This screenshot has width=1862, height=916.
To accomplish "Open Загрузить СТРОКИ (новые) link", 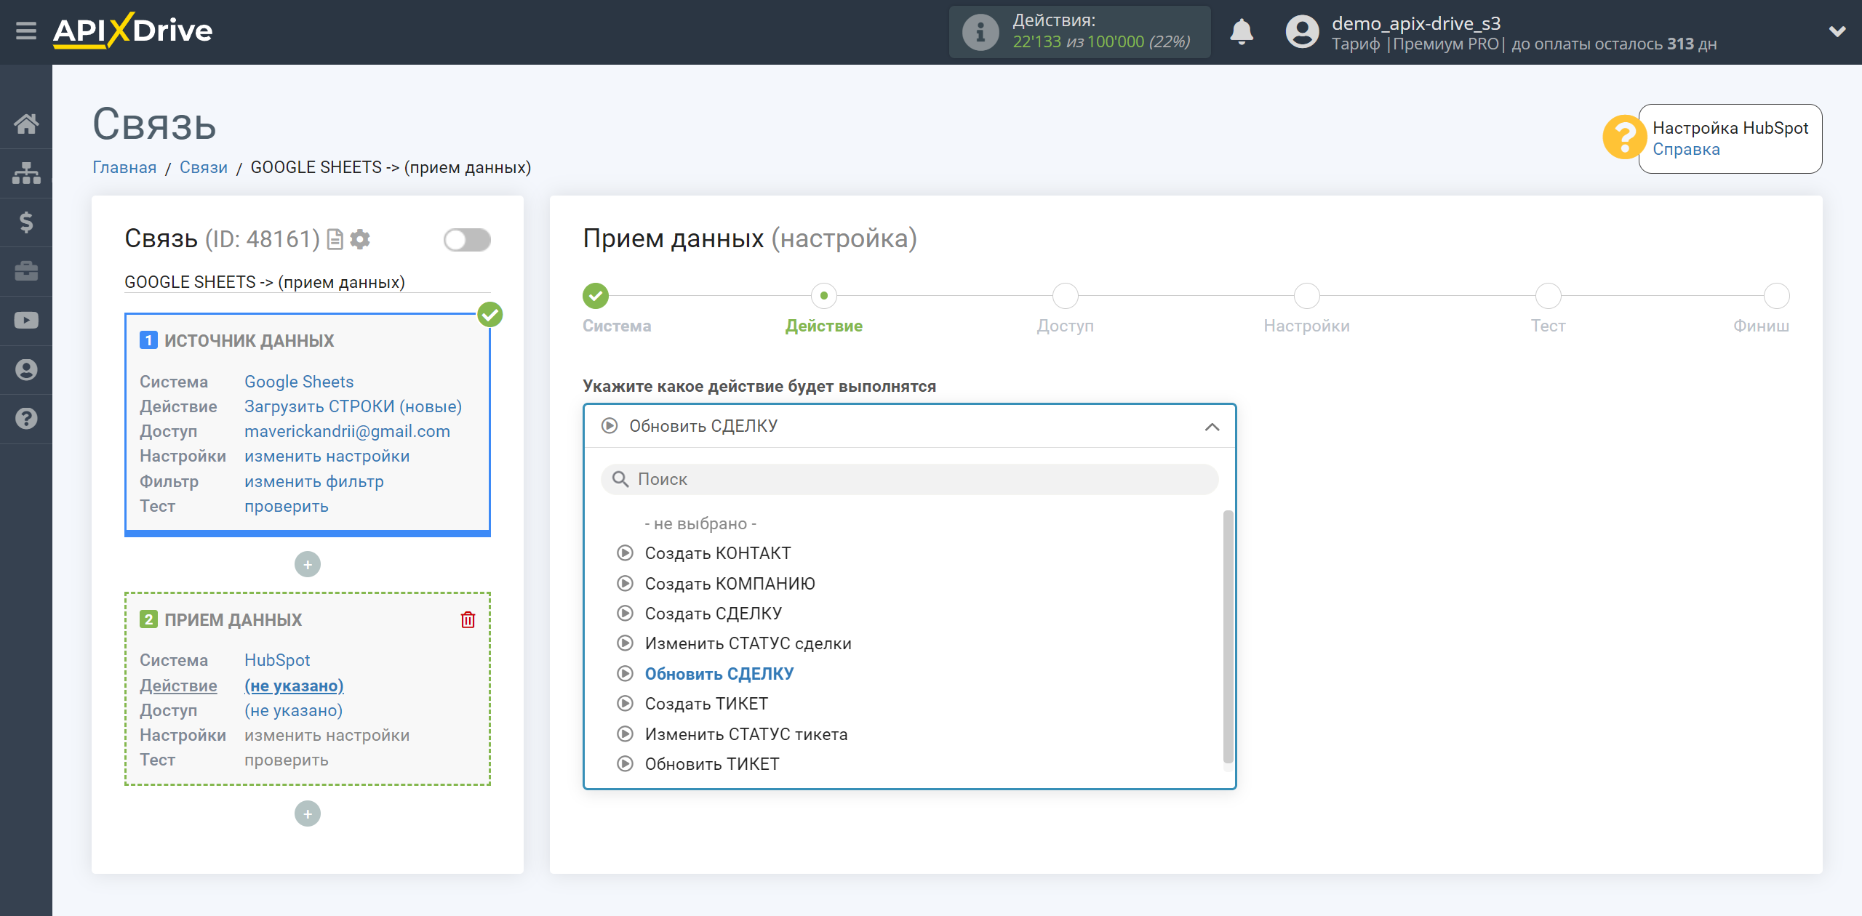I will [x=353, y=406].
